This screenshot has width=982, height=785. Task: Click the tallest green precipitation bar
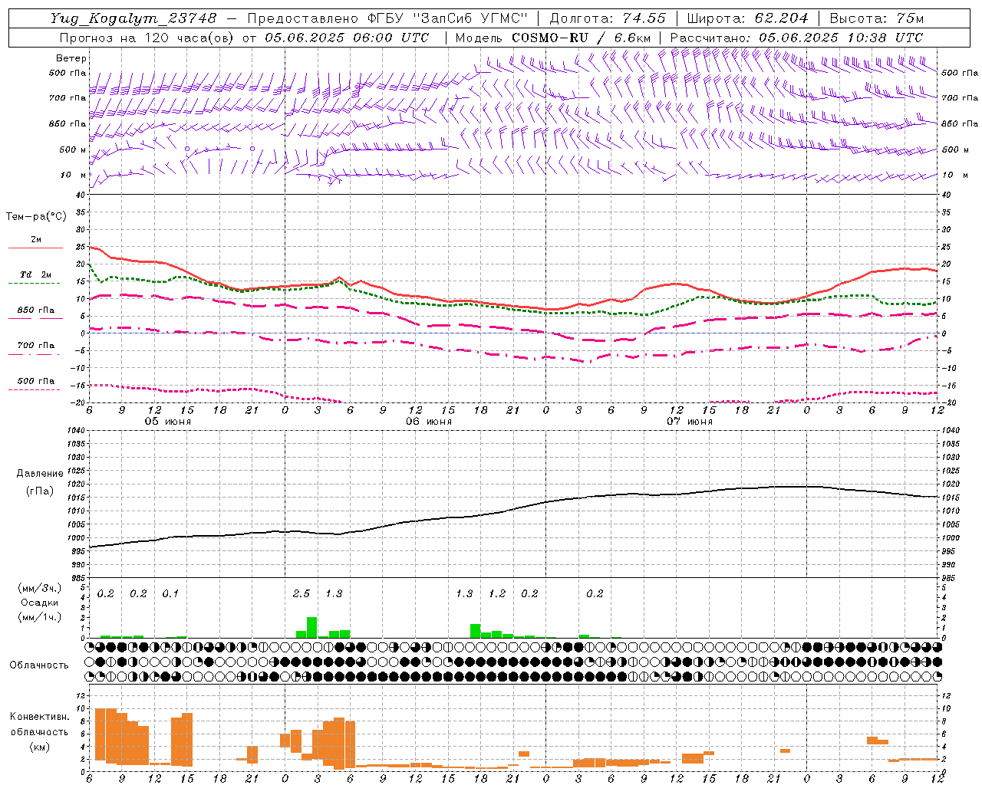click(312, 627)
